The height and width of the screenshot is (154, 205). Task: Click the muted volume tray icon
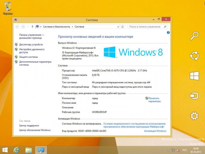(178, 150)
